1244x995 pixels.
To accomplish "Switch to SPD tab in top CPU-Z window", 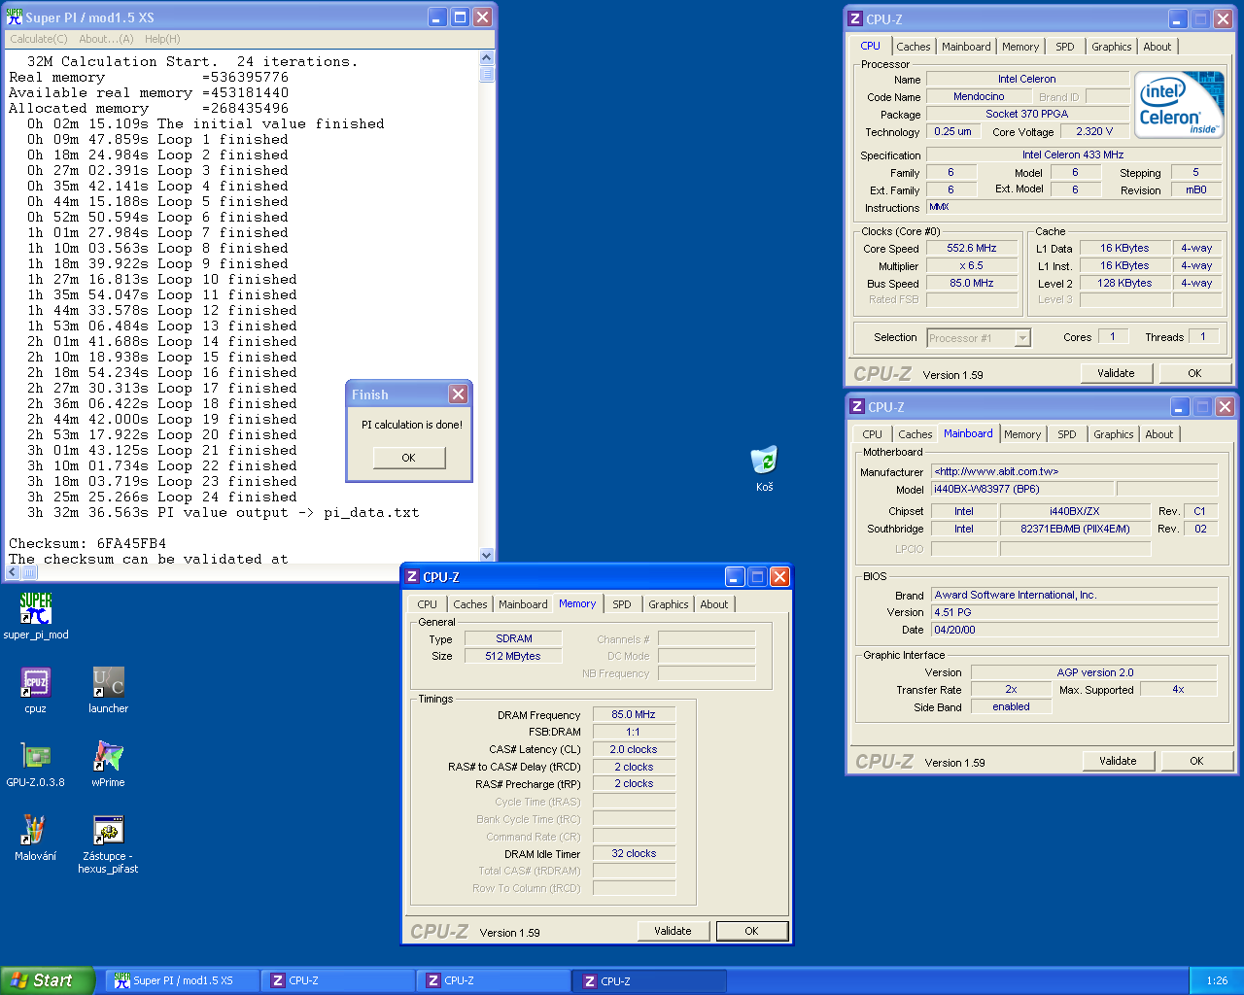I will pos(1065,47).
